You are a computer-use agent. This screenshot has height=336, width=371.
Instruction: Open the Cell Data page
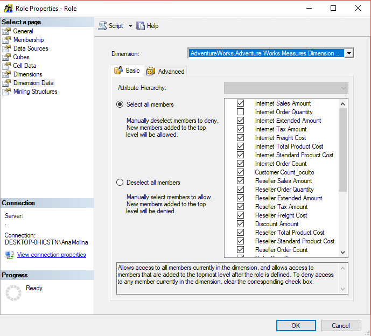pos(25,66)
